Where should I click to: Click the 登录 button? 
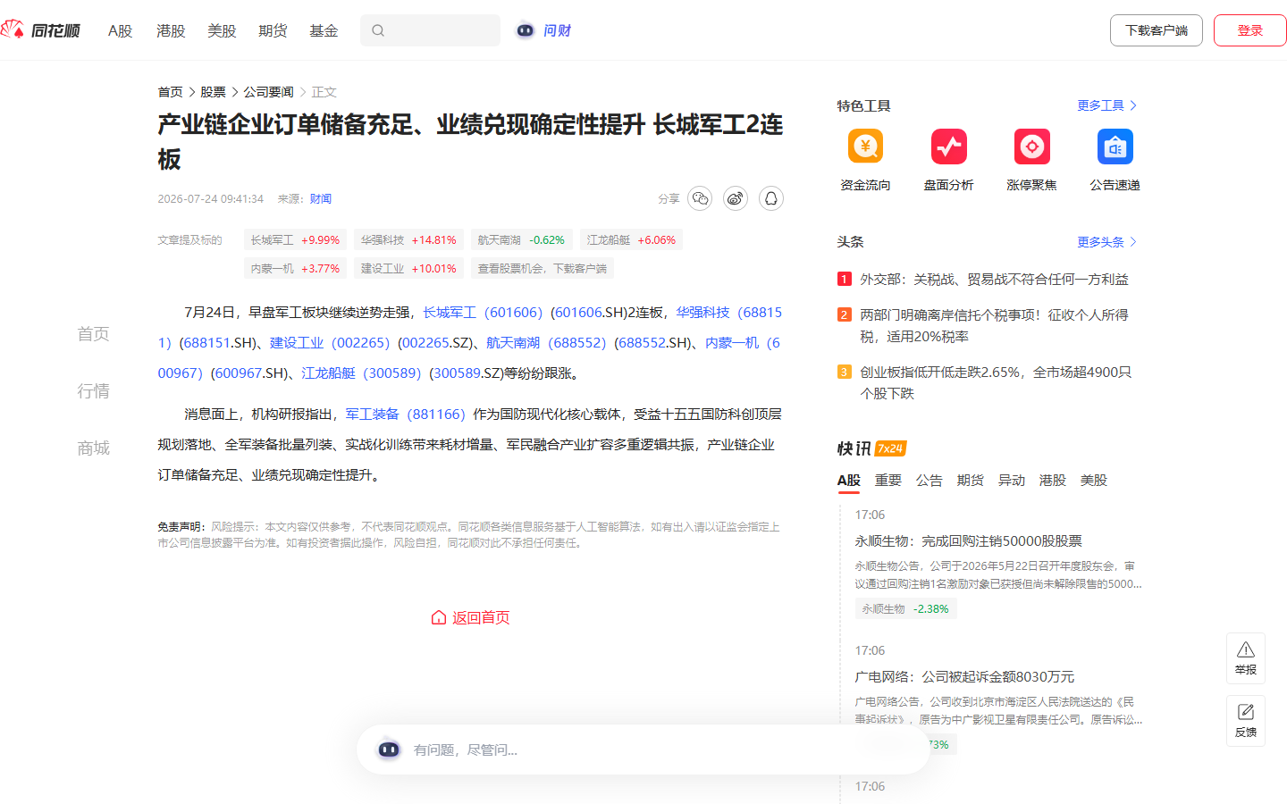(x=1250, y=30)
